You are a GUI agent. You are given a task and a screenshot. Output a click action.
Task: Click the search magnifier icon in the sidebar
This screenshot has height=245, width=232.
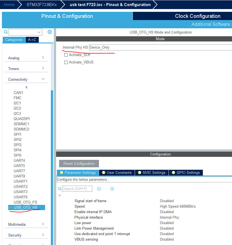(x=6, y=32)
